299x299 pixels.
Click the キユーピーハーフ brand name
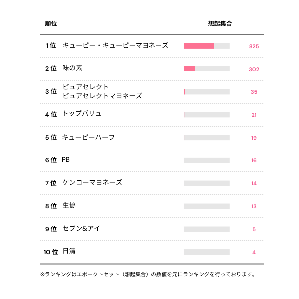[89, 137]
